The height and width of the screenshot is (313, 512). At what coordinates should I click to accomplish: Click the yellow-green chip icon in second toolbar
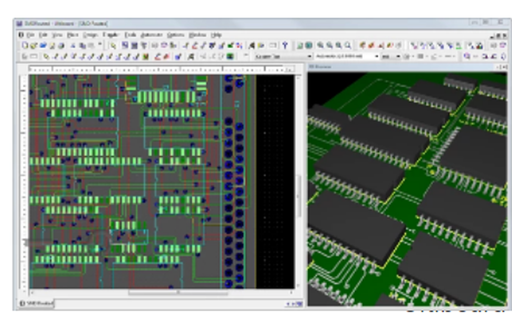(145, 56)
